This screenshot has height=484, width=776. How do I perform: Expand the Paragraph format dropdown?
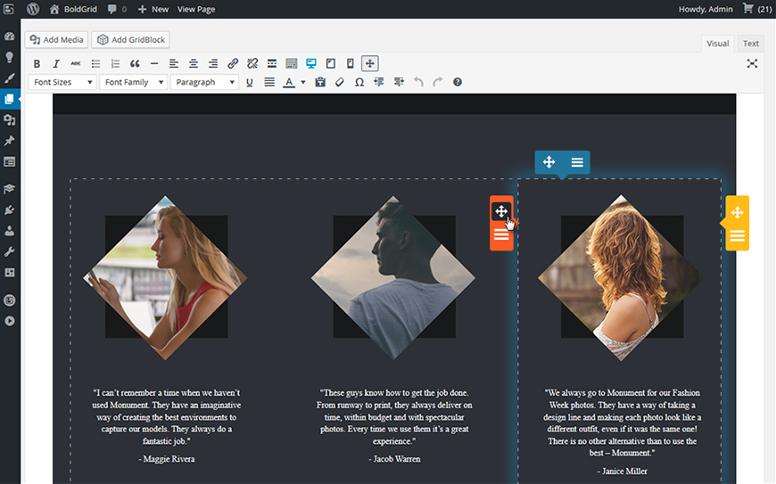[205, 82]
